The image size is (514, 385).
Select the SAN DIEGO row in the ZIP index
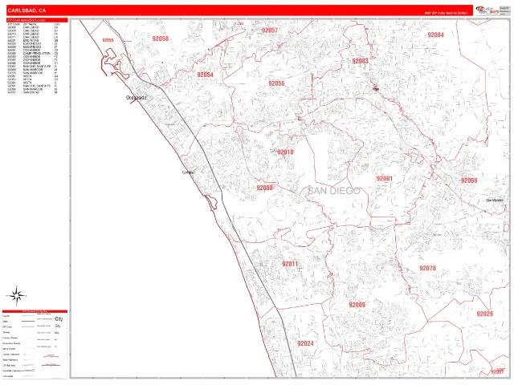click(33, 92)
